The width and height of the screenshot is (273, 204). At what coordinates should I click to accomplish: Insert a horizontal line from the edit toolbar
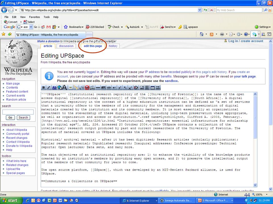98,88
